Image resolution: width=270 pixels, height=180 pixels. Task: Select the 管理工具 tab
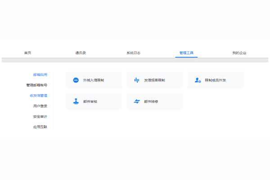coord(186,53)
